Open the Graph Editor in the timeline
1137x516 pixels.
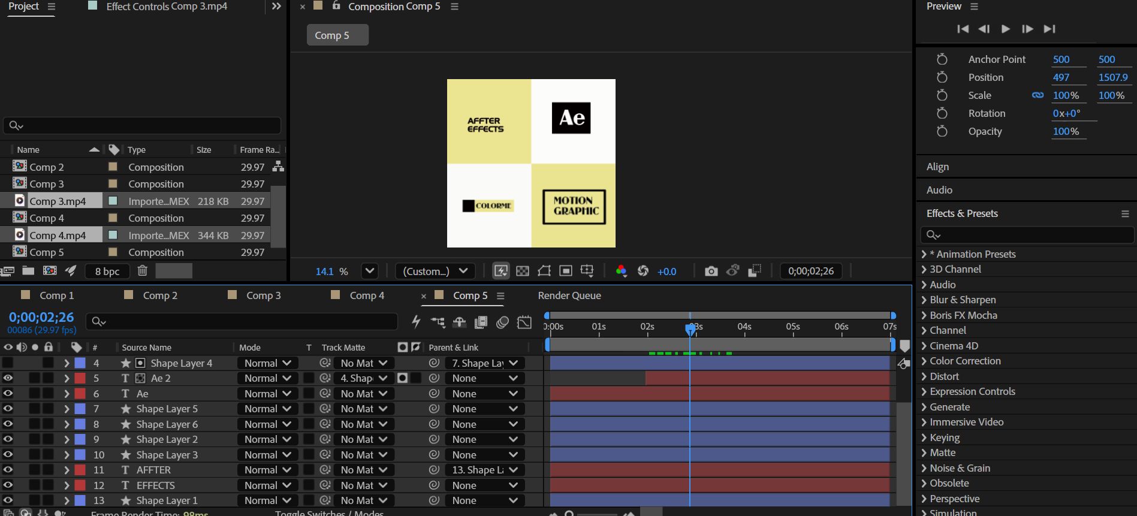pos(524,322)
